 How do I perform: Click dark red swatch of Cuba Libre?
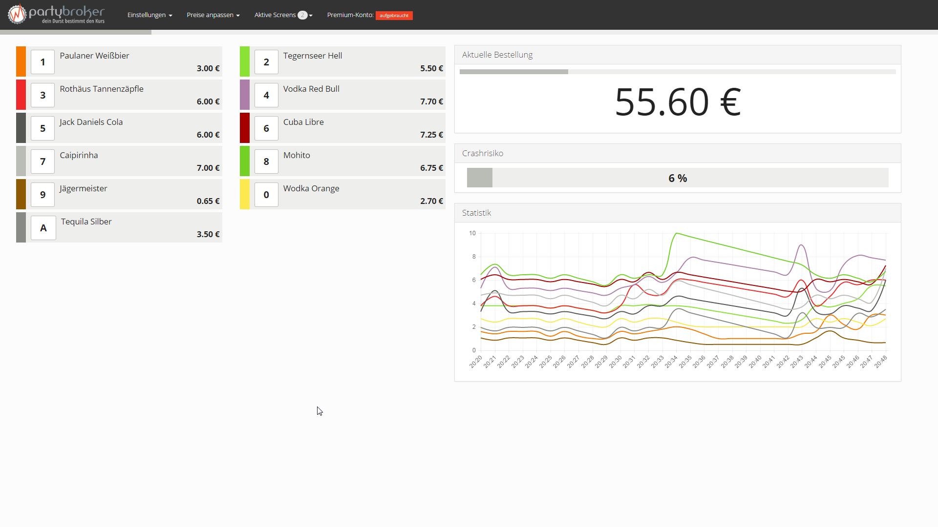click(x=245, y=128)
